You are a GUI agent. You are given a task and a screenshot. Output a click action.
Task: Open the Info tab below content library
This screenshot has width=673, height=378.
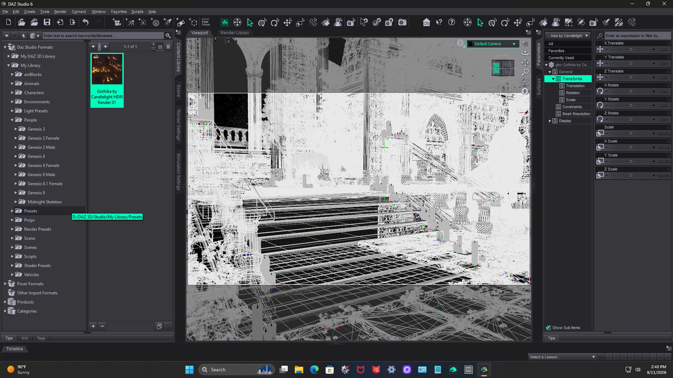pos(25,338)
